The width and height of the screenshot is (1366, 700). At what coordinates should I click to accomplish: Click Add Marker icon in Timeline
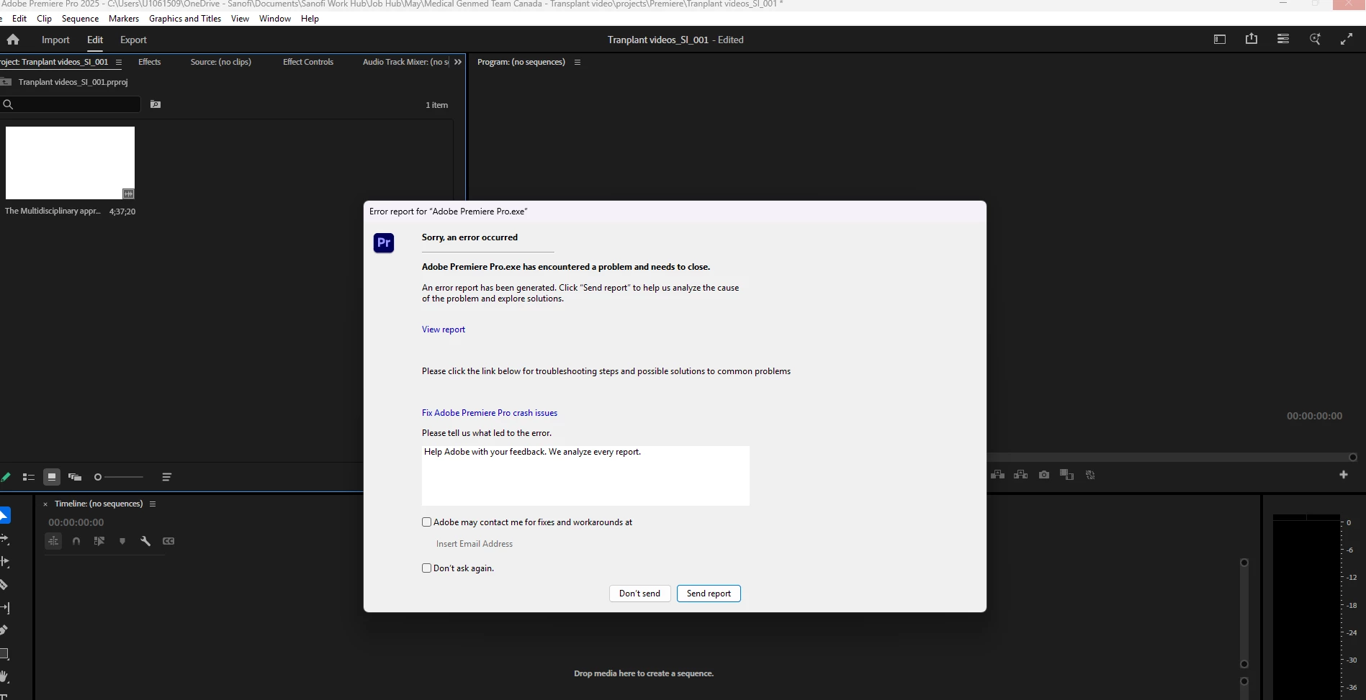click(x=122, y=541)
